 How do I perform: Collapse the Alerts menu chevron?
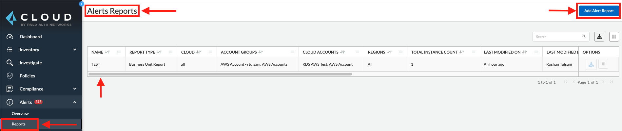point(75,102)
